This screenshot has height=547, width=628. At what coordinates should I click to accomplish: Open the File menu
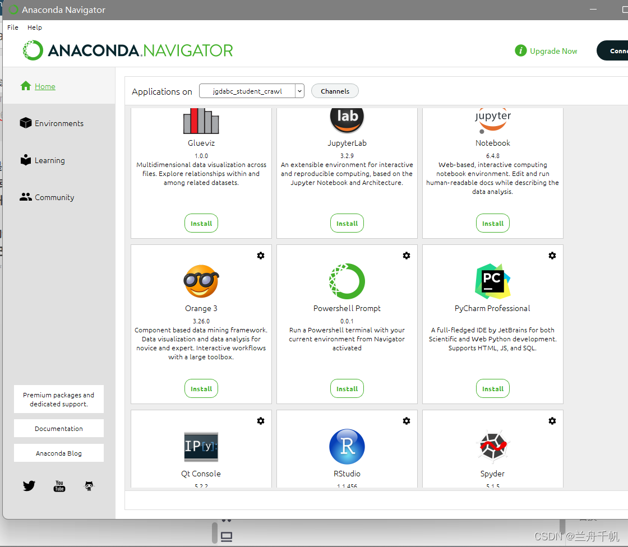pyautogui.click(x=13, y=27)
